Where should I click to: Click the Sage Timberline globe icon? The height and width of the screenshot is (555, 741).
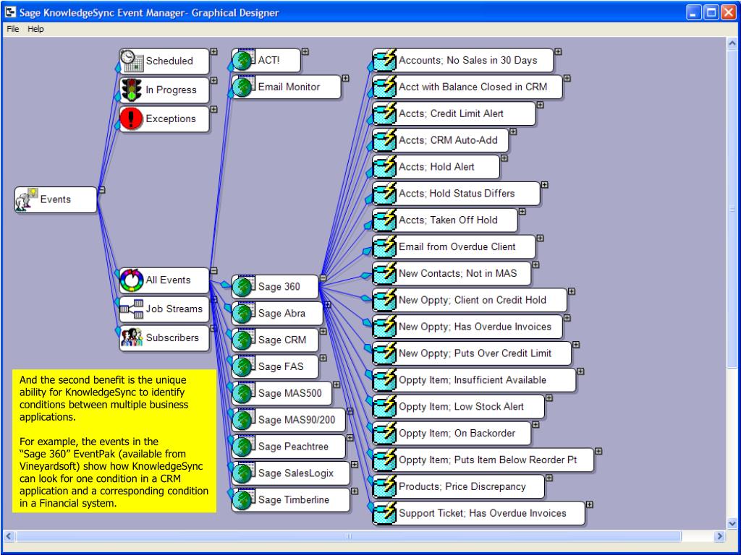(244, 500)
